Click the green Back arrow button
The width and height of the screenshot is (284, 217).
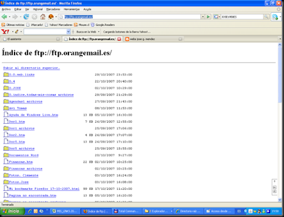[x=4, y=17]
